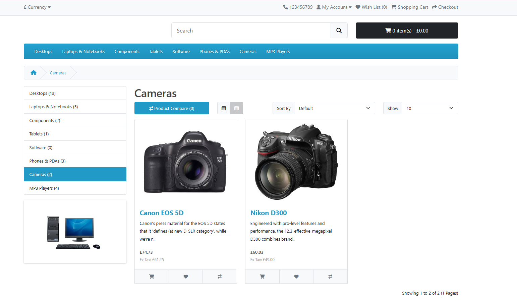Add Nikon D300 to wish list
The height and width of the screenshot is (303, 517).
[296, 277]
